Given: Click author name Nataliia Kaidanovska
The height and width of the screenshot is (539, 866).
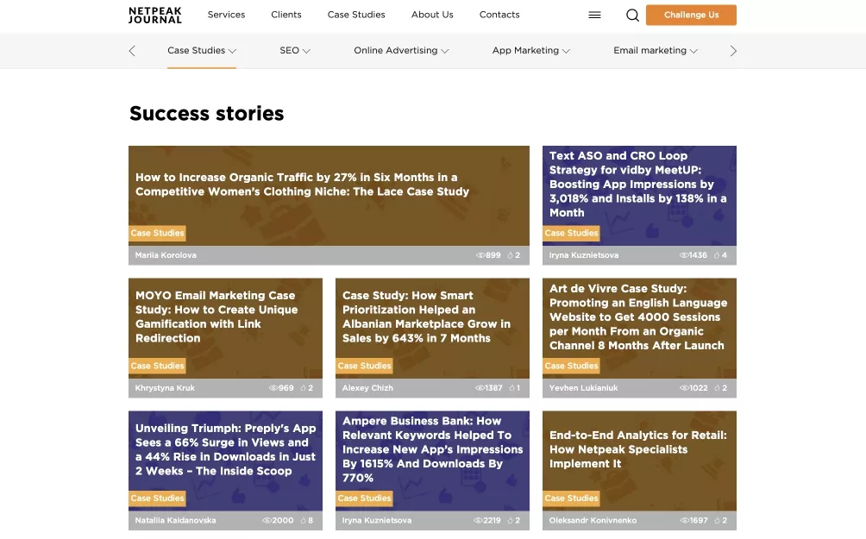Looking at the screenshot, I should (176, 520).
